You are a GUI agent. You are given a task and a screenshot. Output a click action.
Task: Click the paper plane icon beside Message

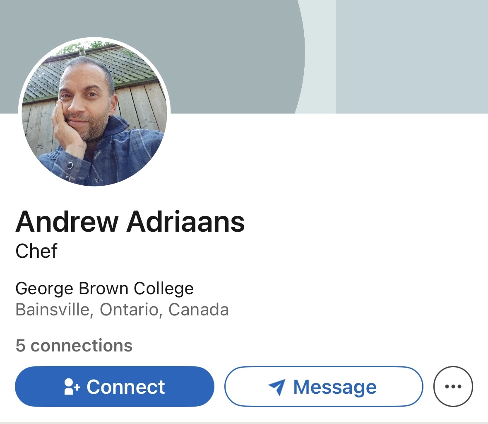276,387
